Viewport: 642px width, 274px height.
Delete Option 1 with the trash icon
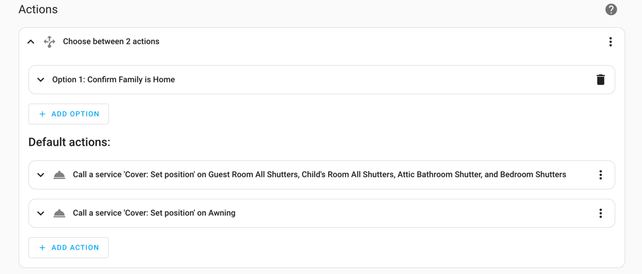pyautogui.click(x=600, y=79)
